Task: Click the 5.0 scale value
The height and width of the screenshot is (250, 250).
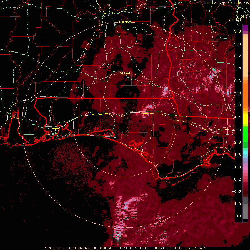Action: (237, 105)
